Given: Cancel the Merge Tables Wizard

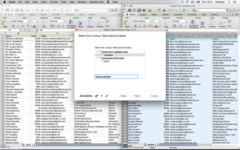Looking at the screenshot, I should (154, 96).
